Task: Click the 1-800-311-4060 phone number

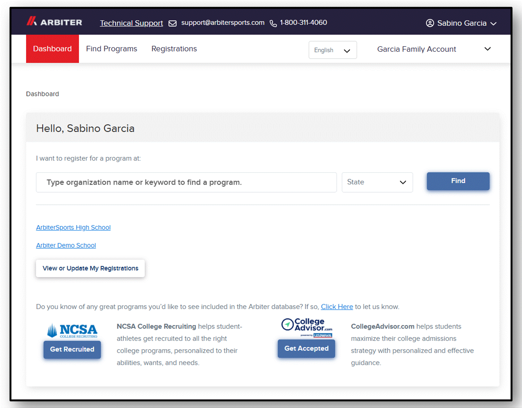Action: point(303,23)
